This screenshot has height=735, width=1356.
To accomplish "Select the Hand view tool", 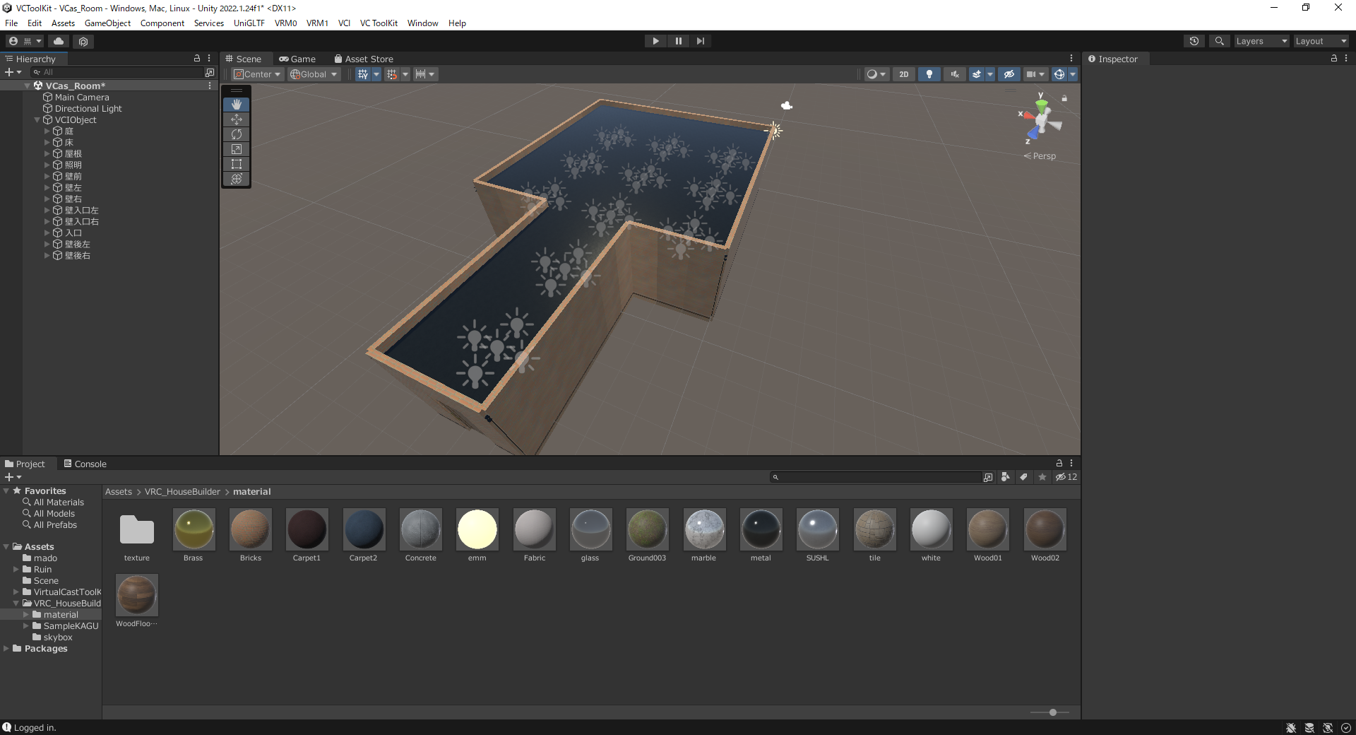I will pos(237,104).
